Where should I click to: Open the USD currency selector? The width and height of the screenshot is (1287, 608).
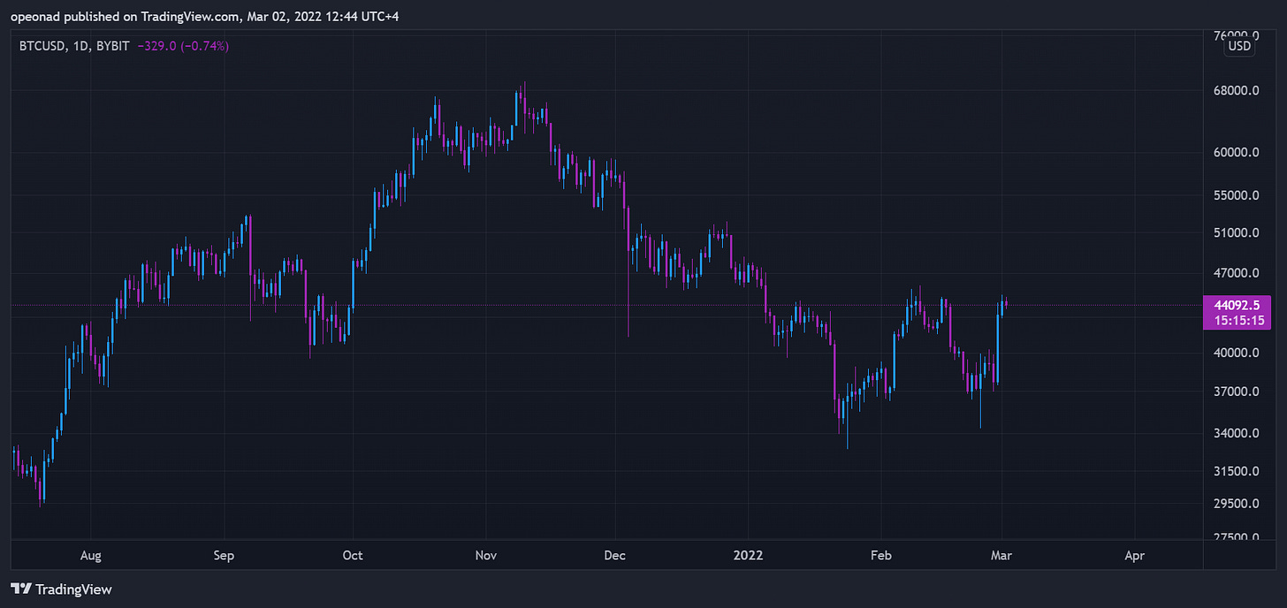click(x=1239, y=46)
